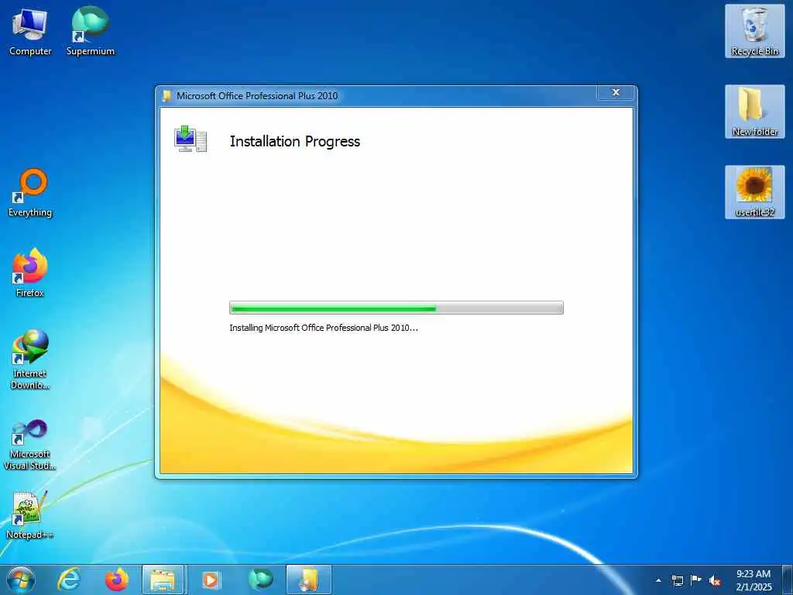The image size is (793, 595).
Task: Click the muted volume tray icon
Action: pyautogui.click(x=715, y=581)
